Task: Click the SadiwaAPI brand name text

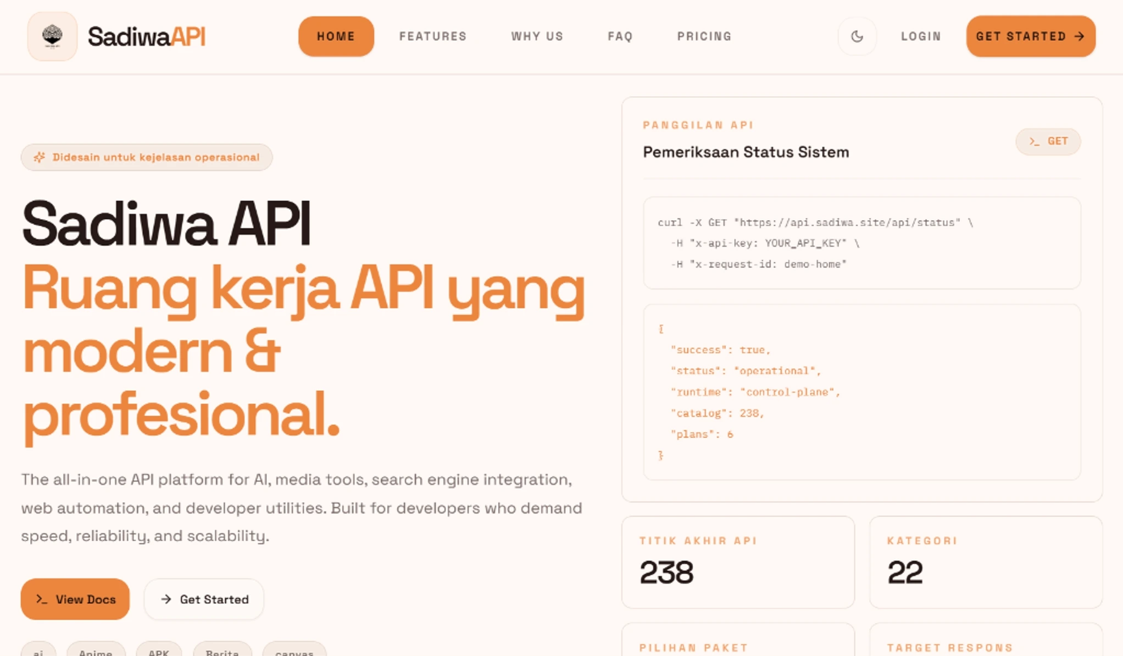Action: pos(147,37)
